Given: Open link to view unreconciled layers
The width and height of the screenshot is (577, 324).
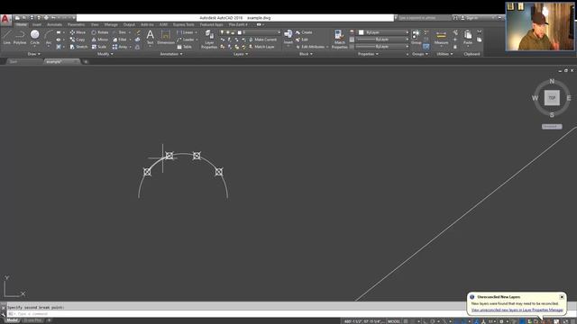Looking at the screenshot, I should [x=517, y=310].
